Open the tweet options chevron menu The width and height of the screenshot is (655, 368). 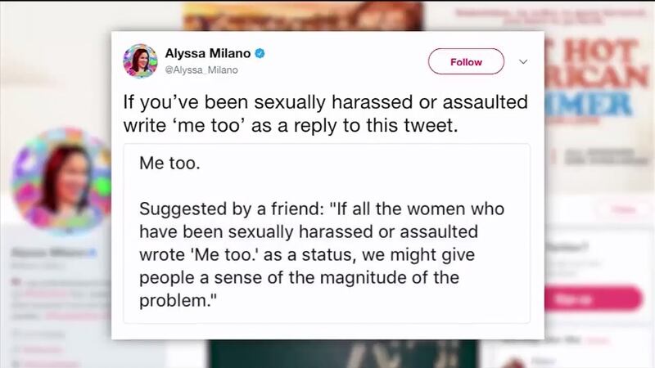524,61
